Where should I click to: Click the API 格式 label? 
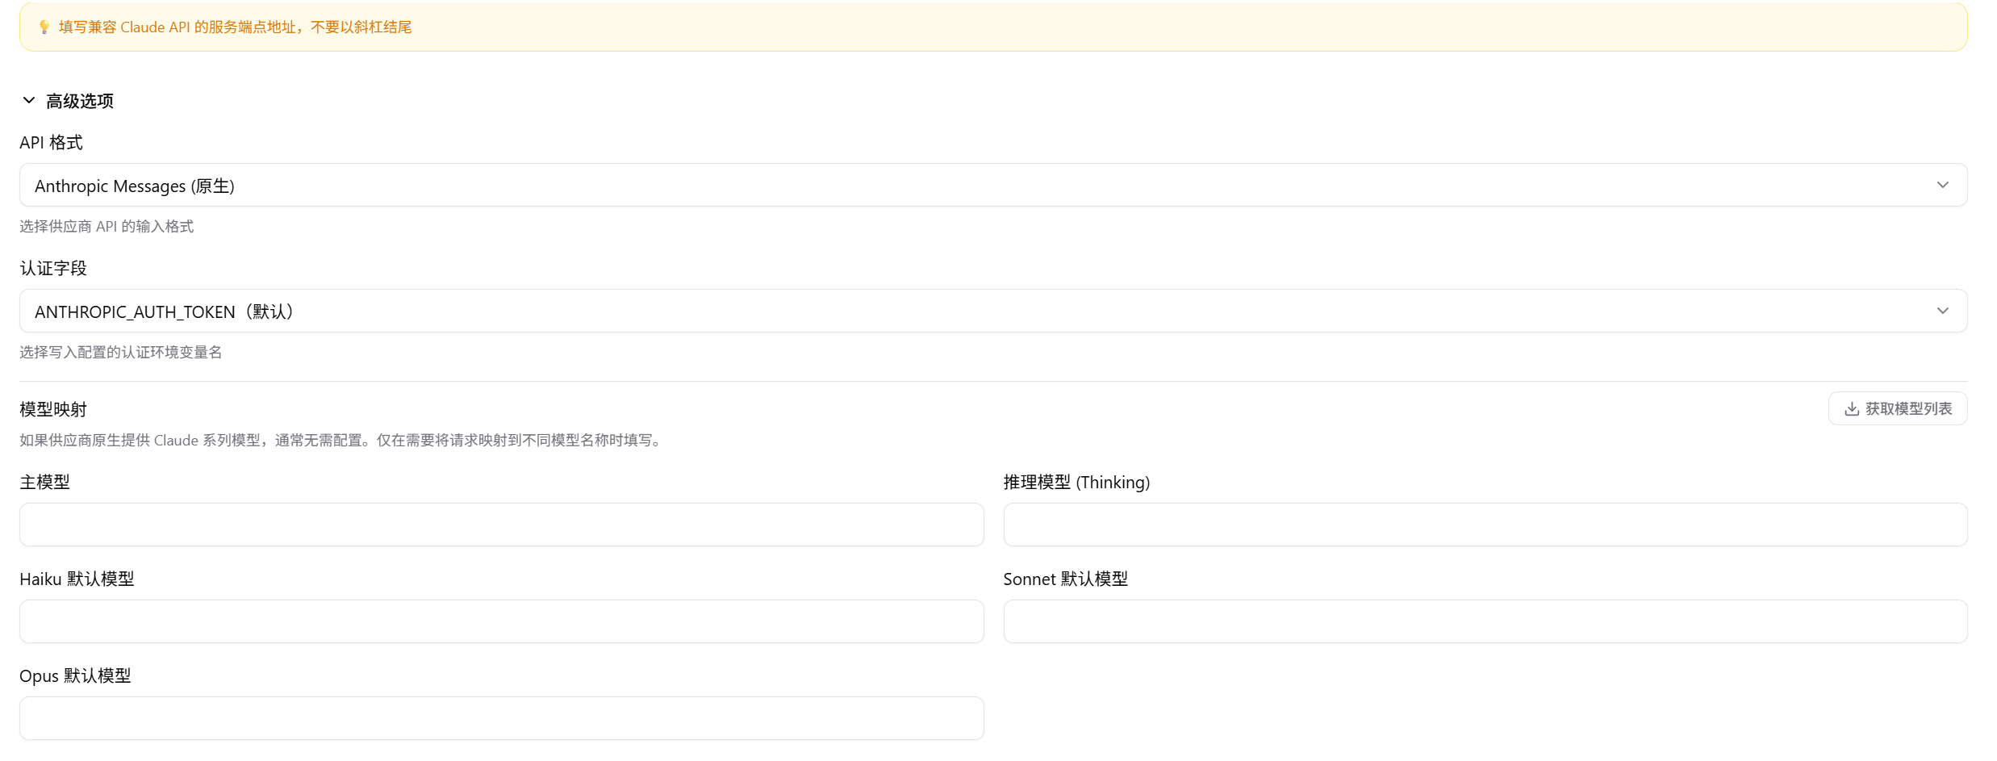tap(51, 143)
